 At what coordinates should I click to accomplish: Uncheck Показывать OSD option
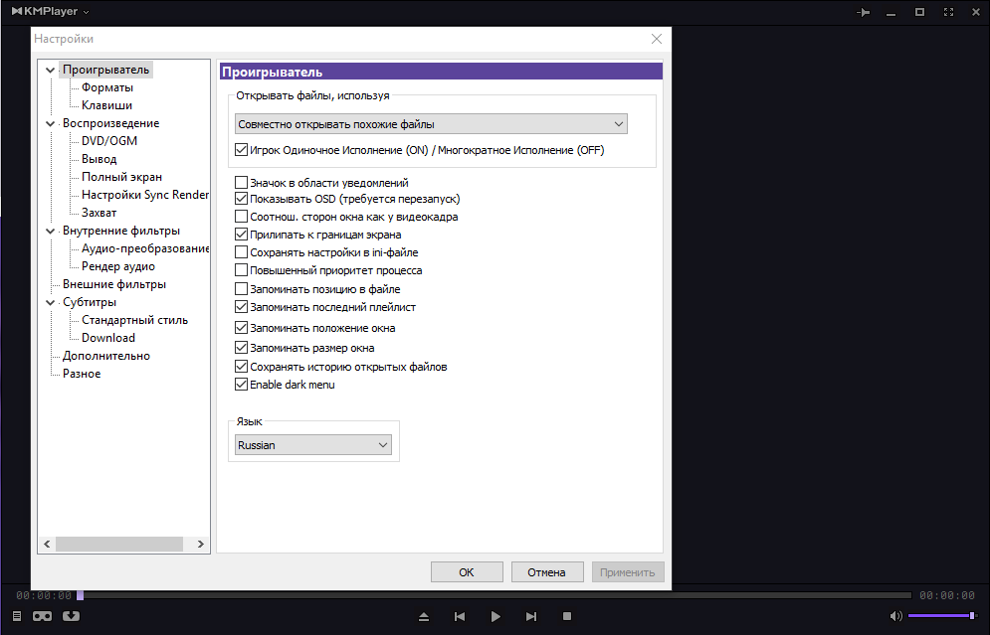[241, 199]
